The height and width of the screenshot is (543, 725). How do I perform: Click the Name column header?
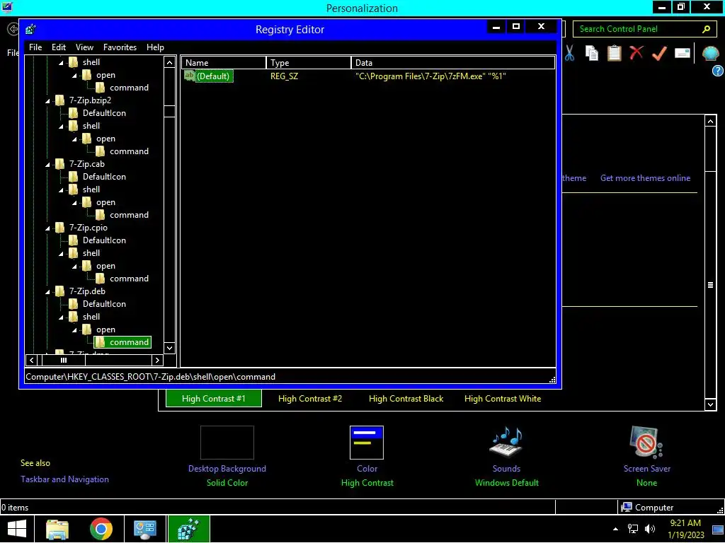(224, 63)
